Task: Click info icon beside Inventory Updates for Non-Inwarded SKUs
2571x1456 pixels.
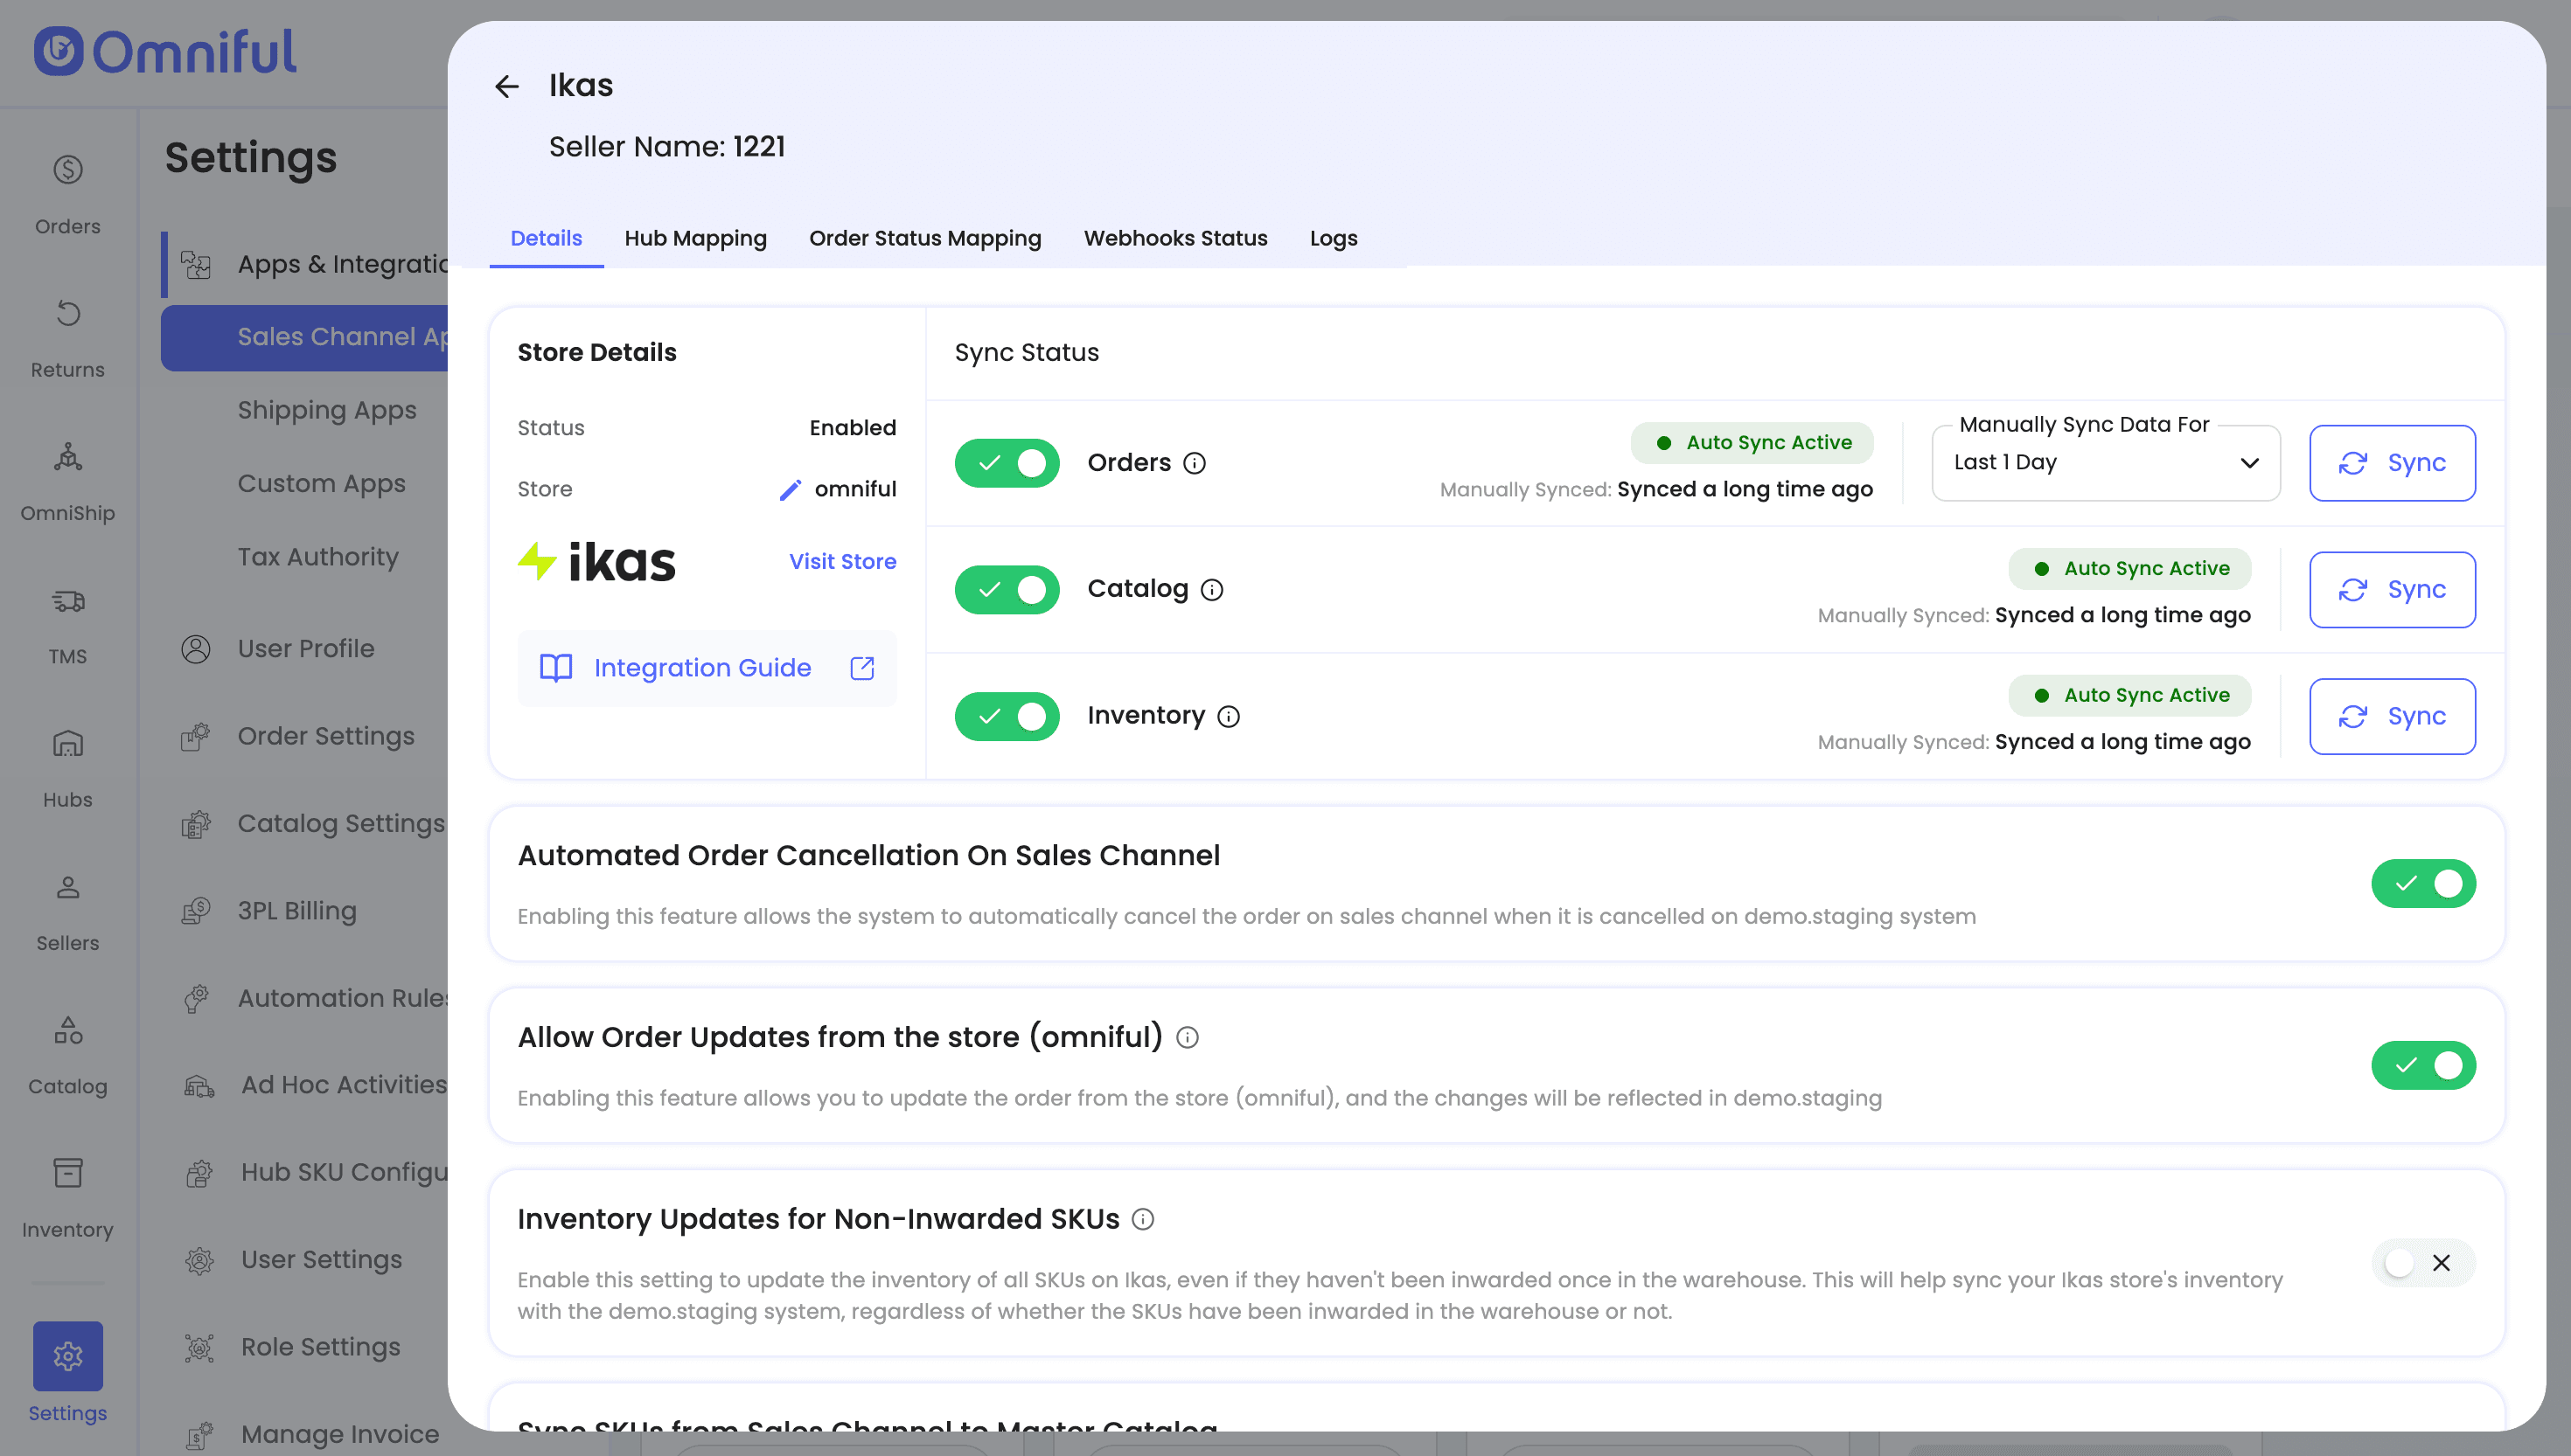Action: (x=1142, y=1219)
